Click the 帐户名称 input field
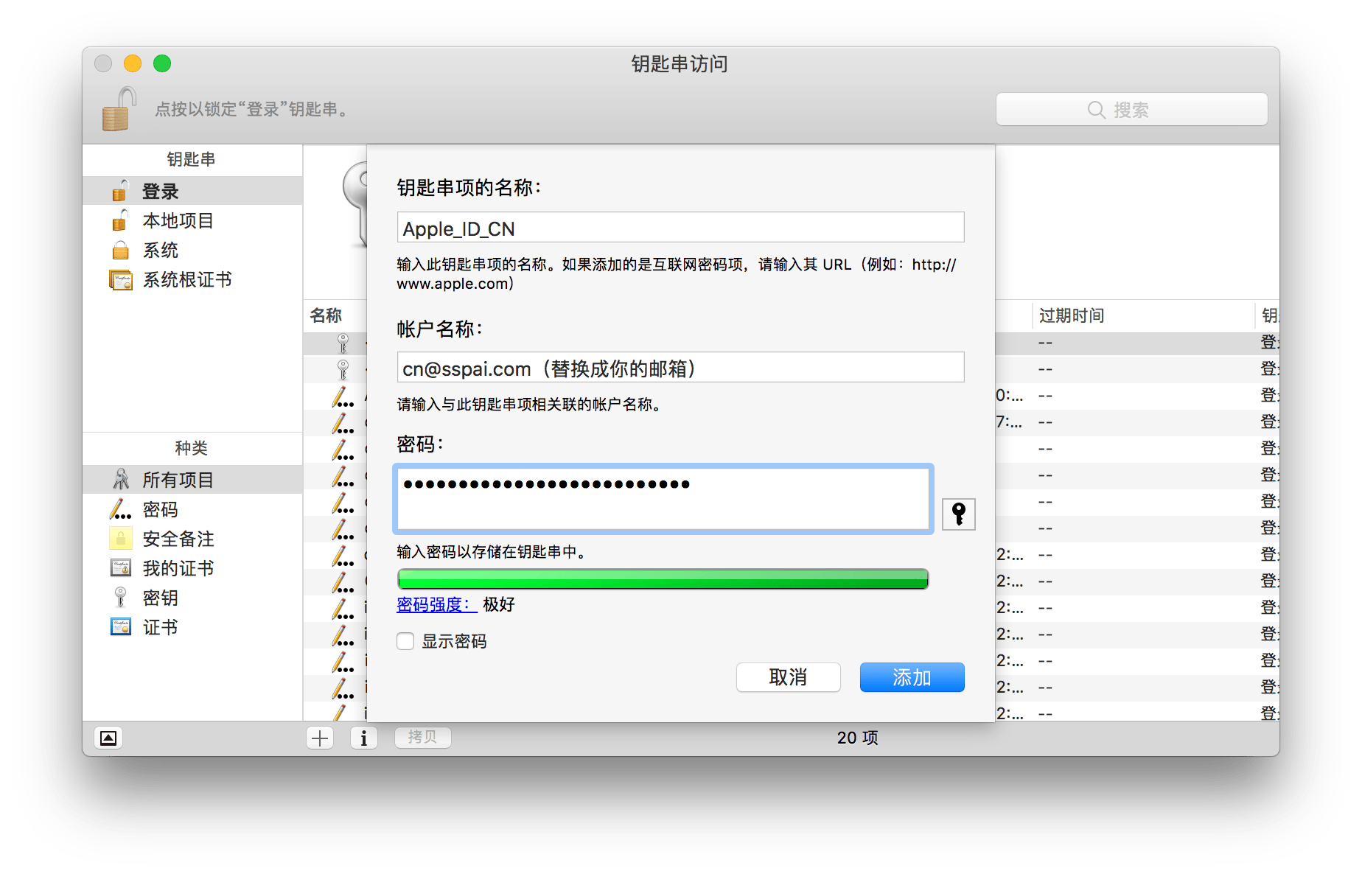Screen dimensions: 1362x874 [x=680, y=368]
